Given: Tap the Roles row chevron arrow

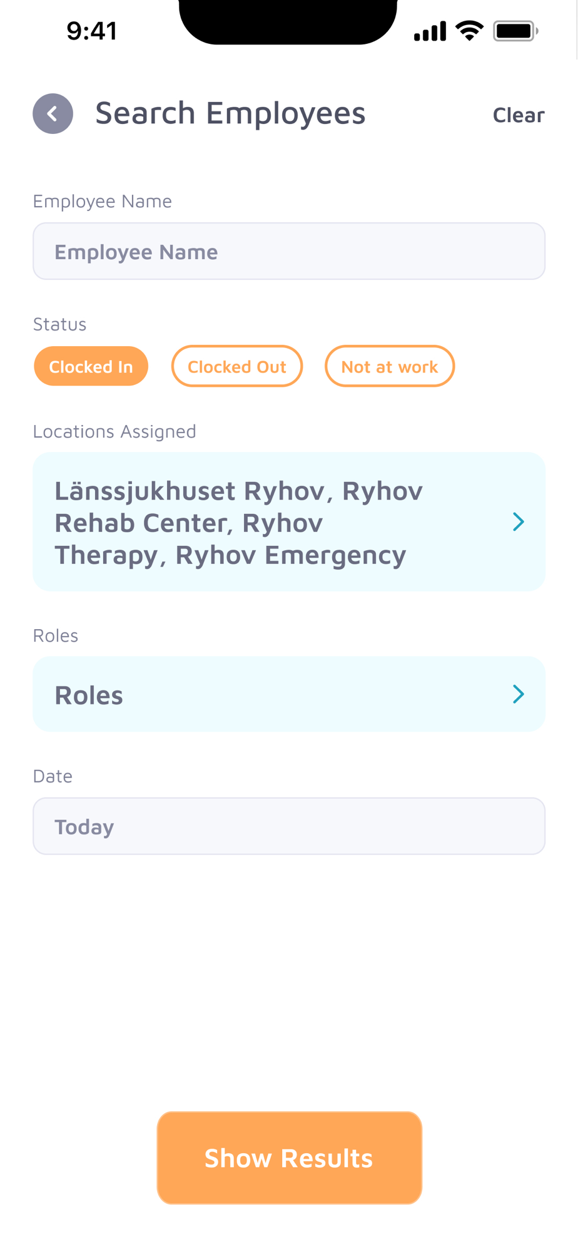Looking at the screenshot, I should tap(518, 694).
